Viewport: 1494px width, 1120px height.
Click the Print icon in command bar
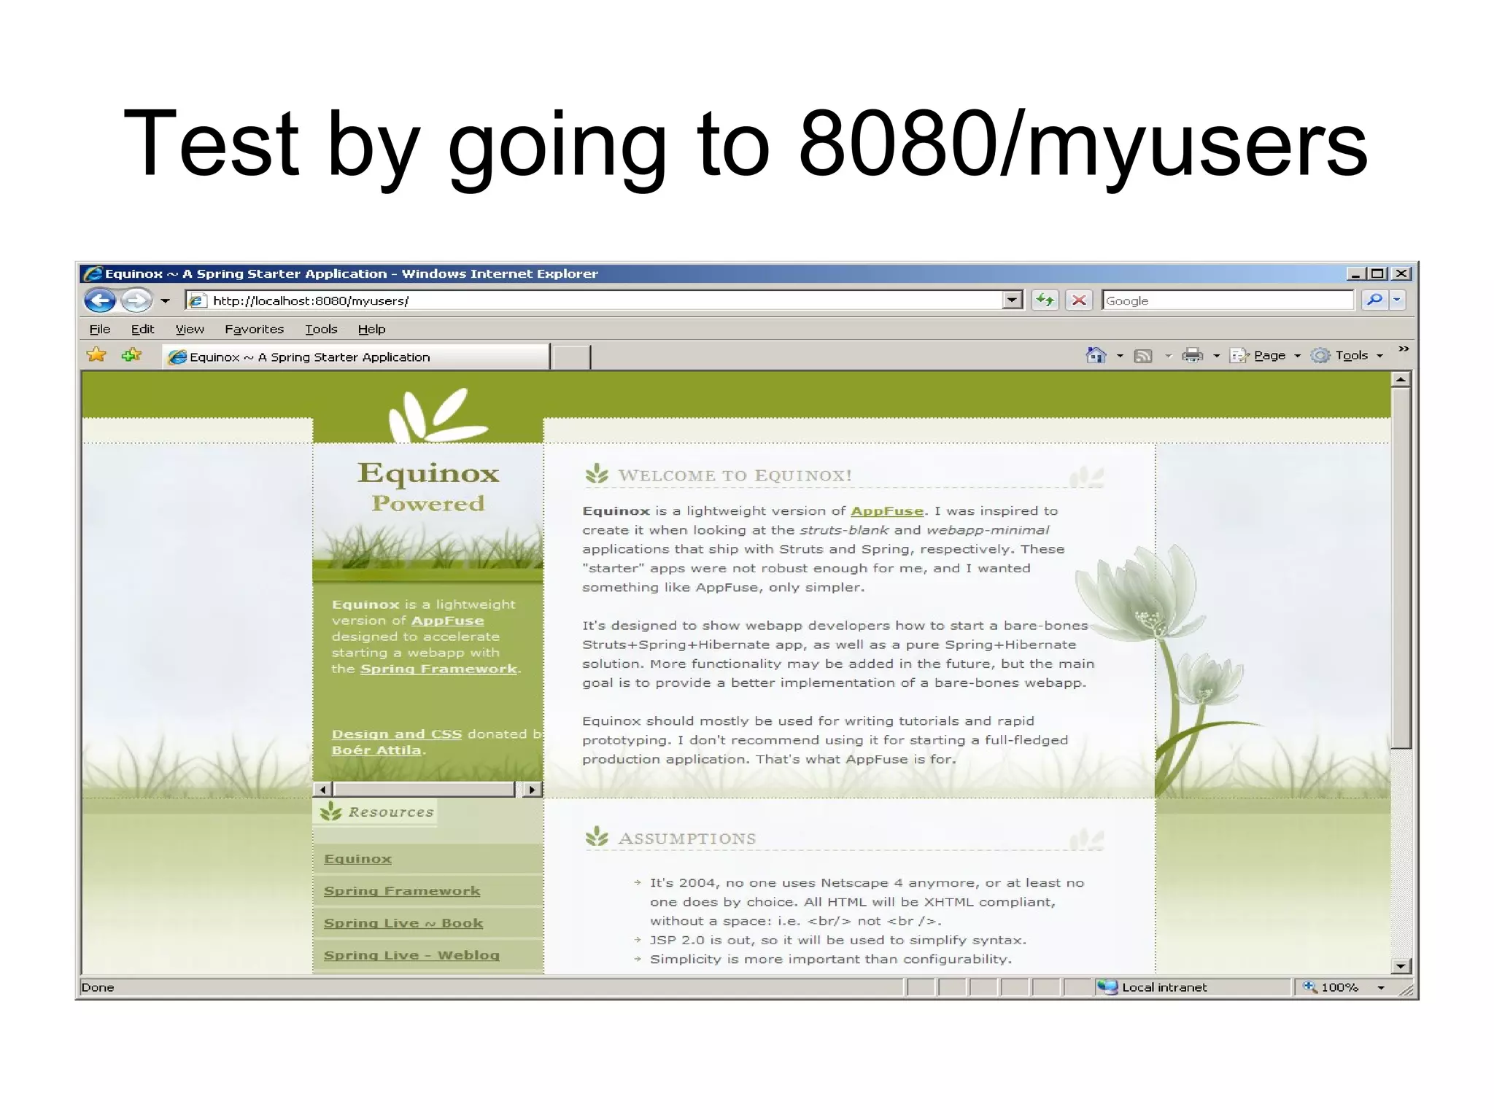pos(1192,356)
